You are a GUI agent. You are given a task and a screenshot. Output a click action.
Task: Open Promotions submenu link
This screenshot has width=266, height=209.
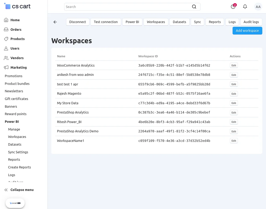tap(14, 76)
